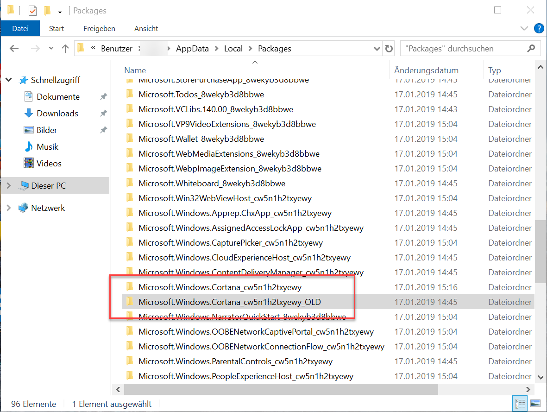The image size is (547, 412).
Task: Click the New Folder icon in title bar
Action: 47,11
